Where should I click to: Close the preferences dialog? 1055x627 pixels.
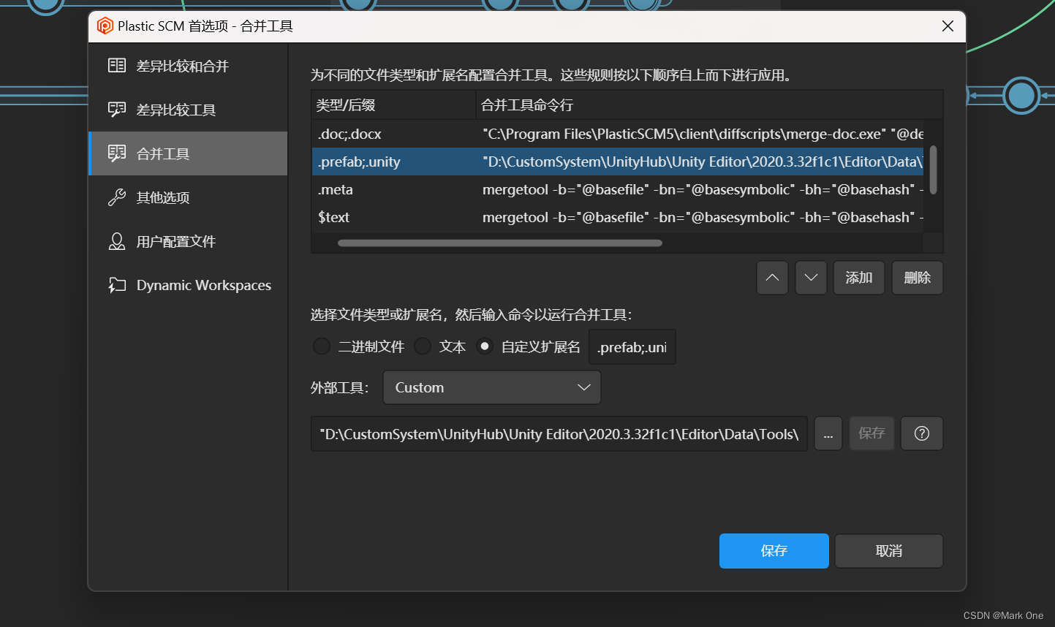[948, 26]
